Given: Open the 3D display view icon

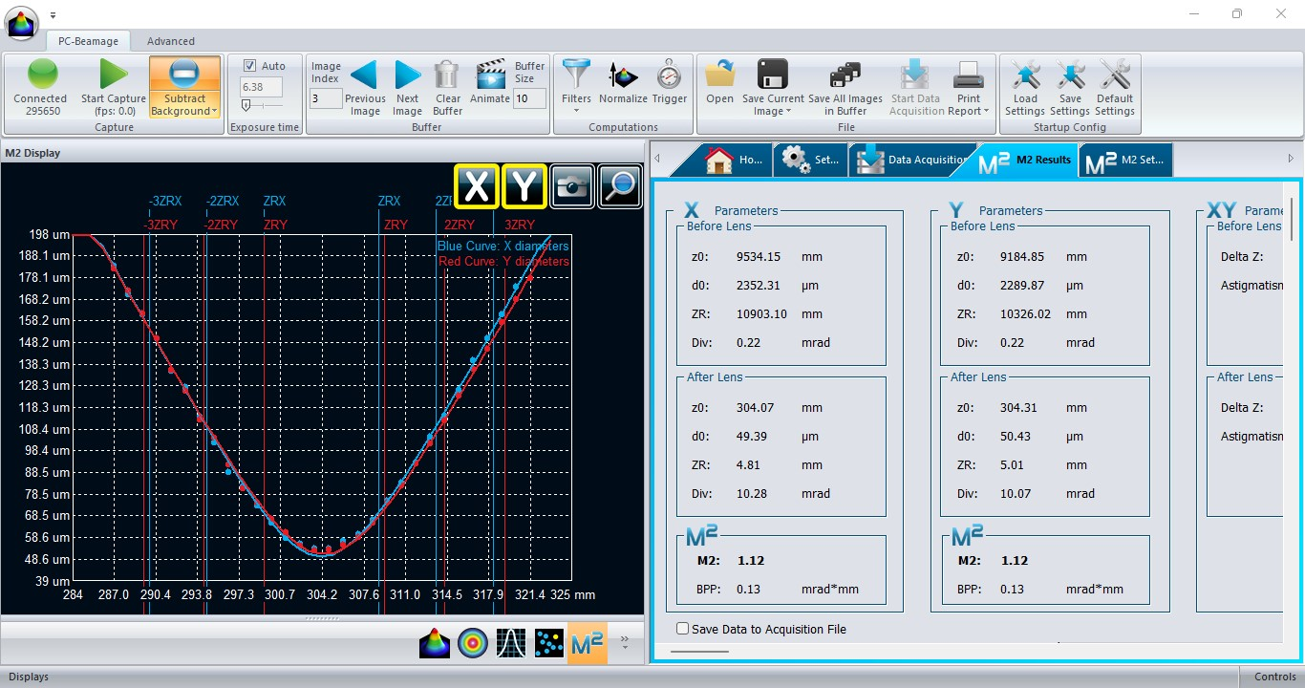Looking at the screenshot, I should click(435, 643).
